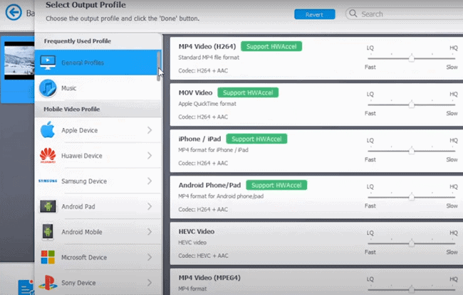This screenshot has height=295, width=463.
Task: Choose the MP4 Video (H264) profile
Action: (316, 58)
